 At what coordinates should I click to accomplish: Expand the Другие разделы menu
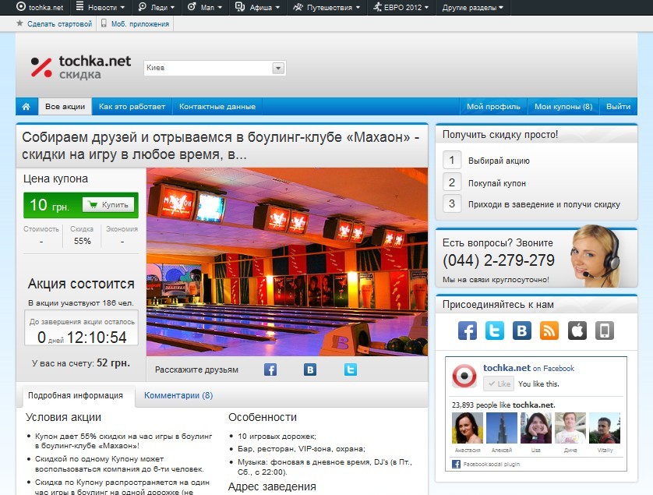point(472,8)
